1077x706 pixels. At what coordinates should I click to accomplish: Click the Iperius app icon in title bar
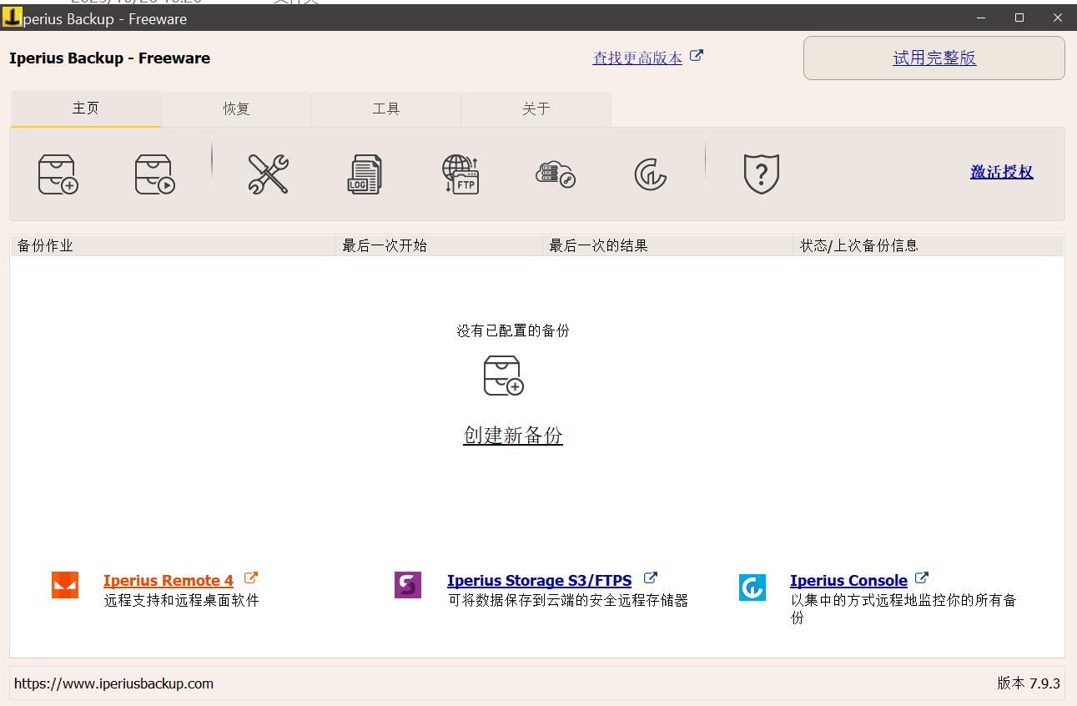(12, 18)
